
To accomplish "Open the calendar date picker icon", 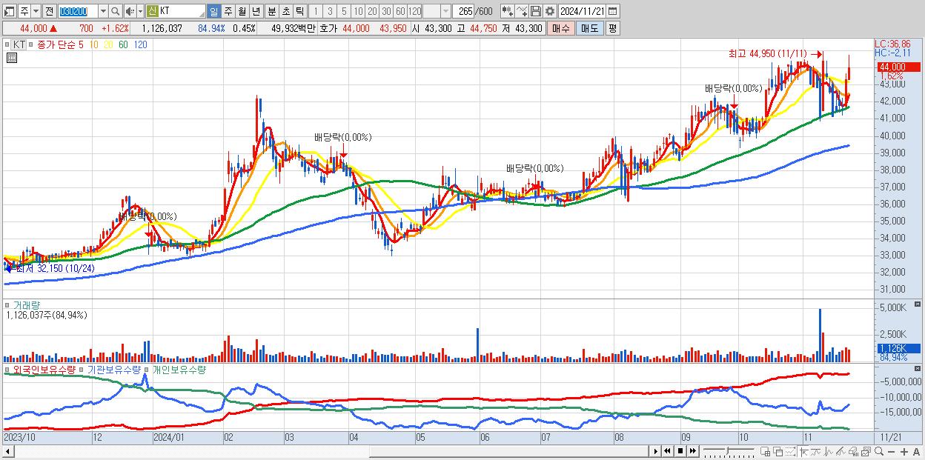I will coord(612,11).
